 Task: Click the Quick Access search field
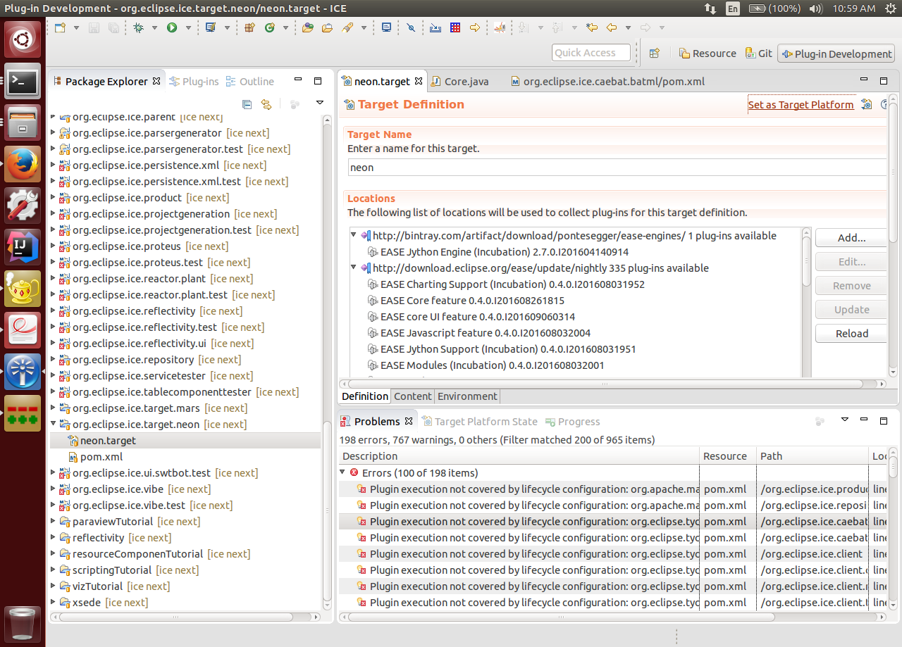coord(591,53)
